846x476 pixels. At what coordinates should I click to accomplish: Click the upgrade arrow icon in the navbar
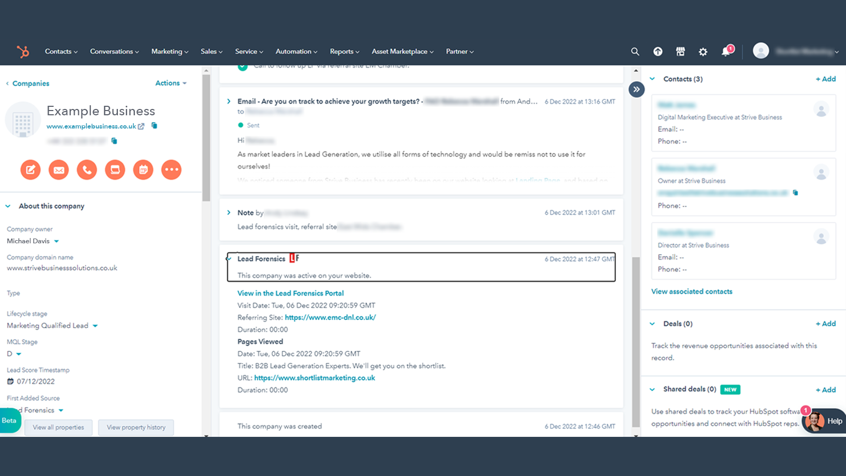tap(657, 51)
